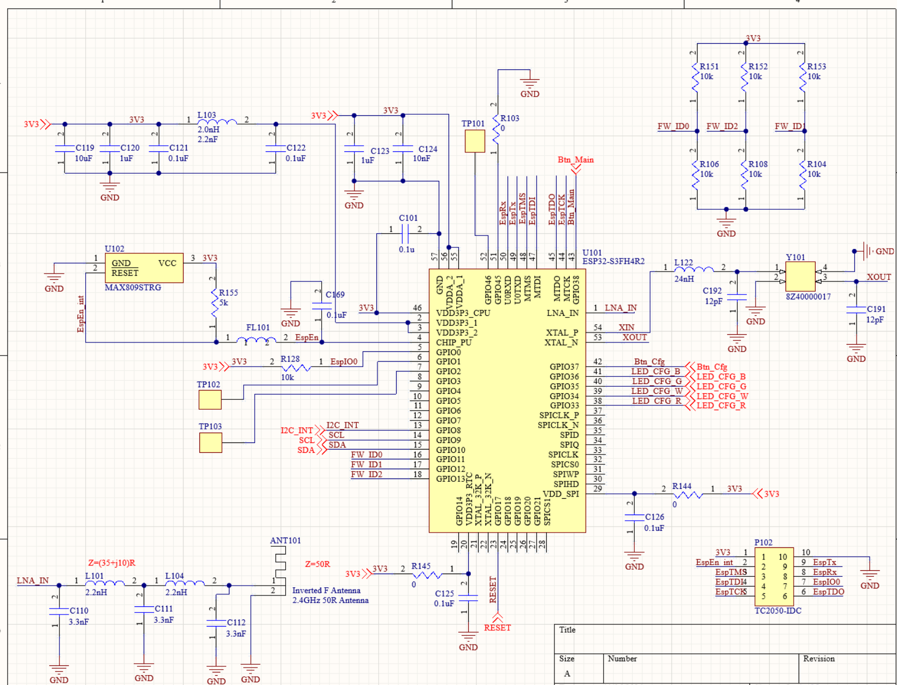Select crystal load capacitor C192
Viewport: 897px width, 685px height.
(737, 297)
